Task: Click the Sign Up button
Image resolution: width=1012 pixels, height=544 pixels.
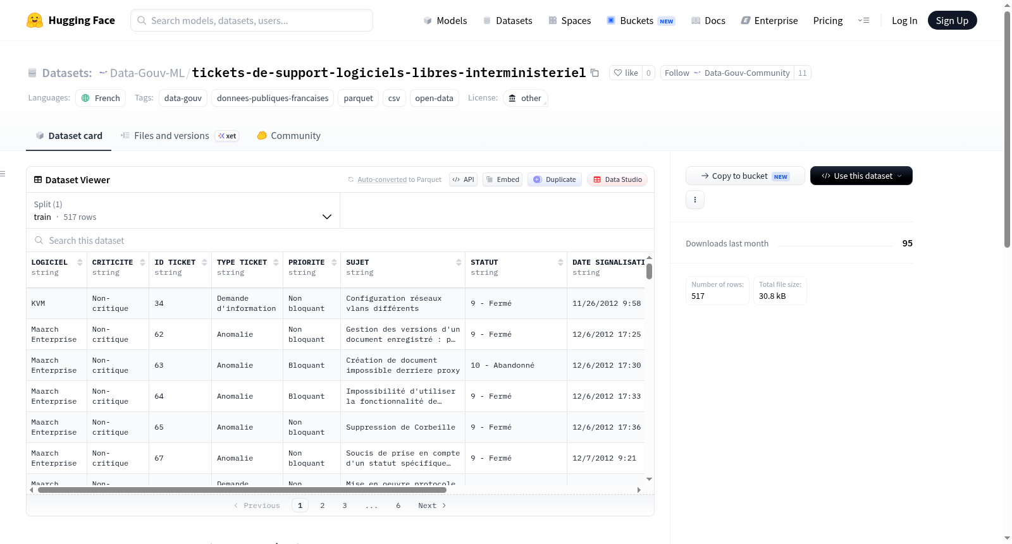Action: (952, 20)
